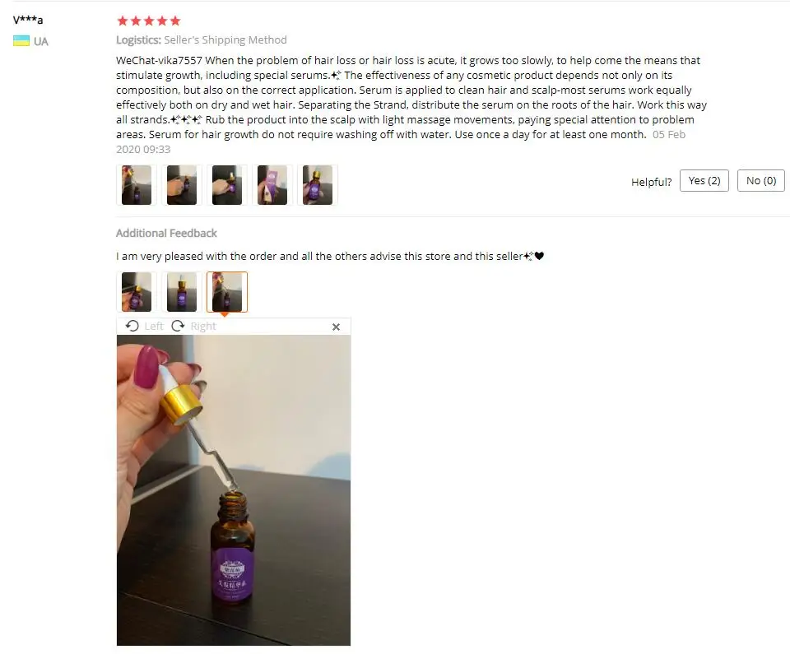Mark review helpful with Yes (2)
790x654 pixels.
704,180
